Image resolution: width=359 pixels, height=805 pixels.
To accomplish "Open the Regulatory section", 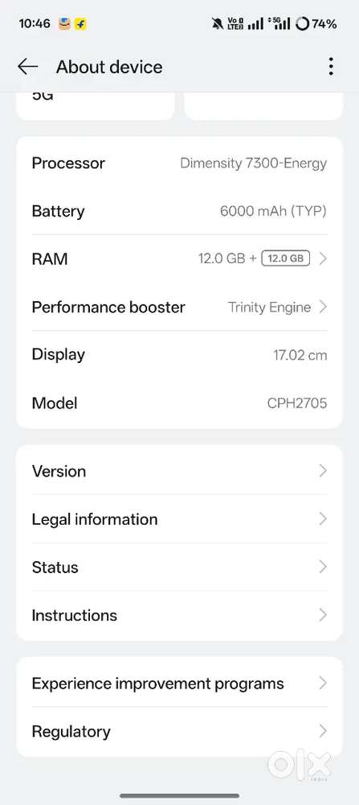I will point(179,732).
